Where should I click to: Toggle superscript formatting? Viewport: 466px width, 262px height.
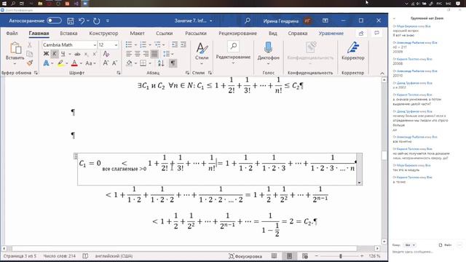click(x=95, y=54)
